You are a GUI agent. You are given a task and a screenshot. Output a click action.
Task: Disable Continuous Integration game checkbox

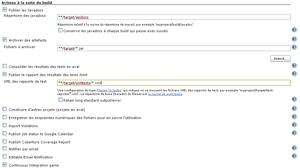5,165
